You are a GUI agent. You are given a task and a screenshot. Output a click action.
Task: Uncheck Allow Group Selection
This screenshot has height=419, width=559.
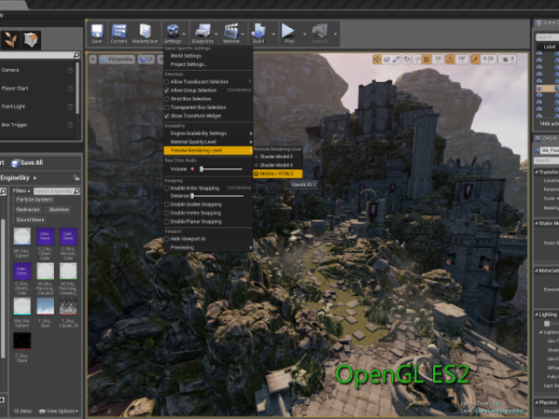pos(167,91)
